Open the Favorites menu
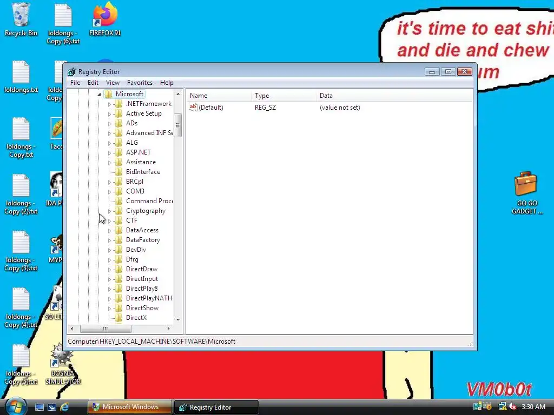This screenshot has height=415, width=554. coord(140,83)
